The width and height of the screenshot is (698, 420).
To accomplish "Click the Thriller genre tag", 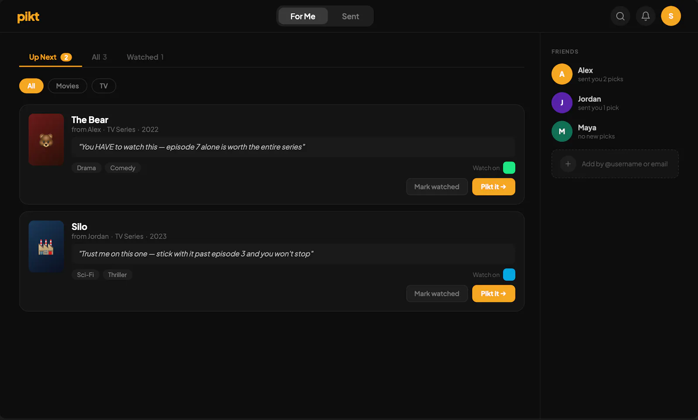I will [x=117, y=275].
